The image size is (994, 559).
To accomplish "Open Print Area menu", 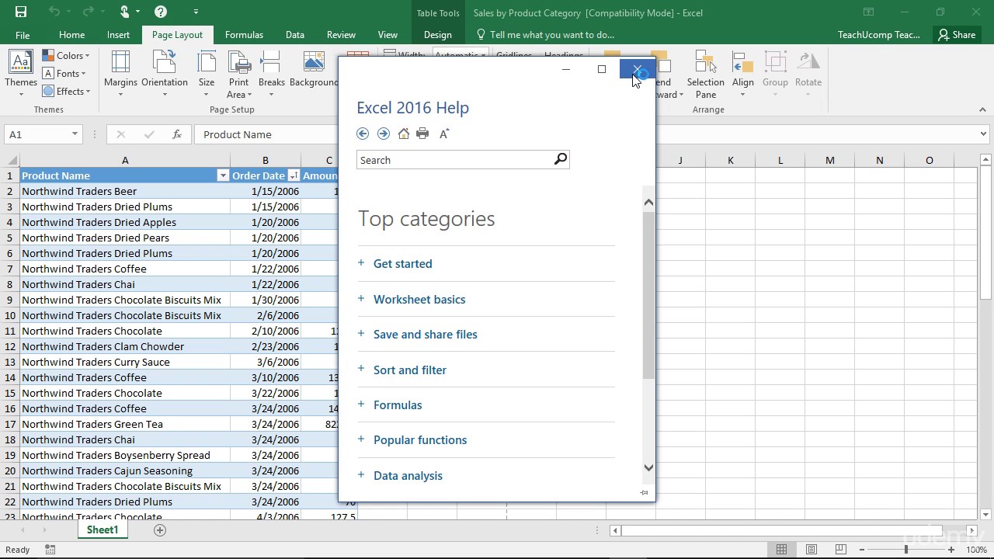I will pos(238,75).
